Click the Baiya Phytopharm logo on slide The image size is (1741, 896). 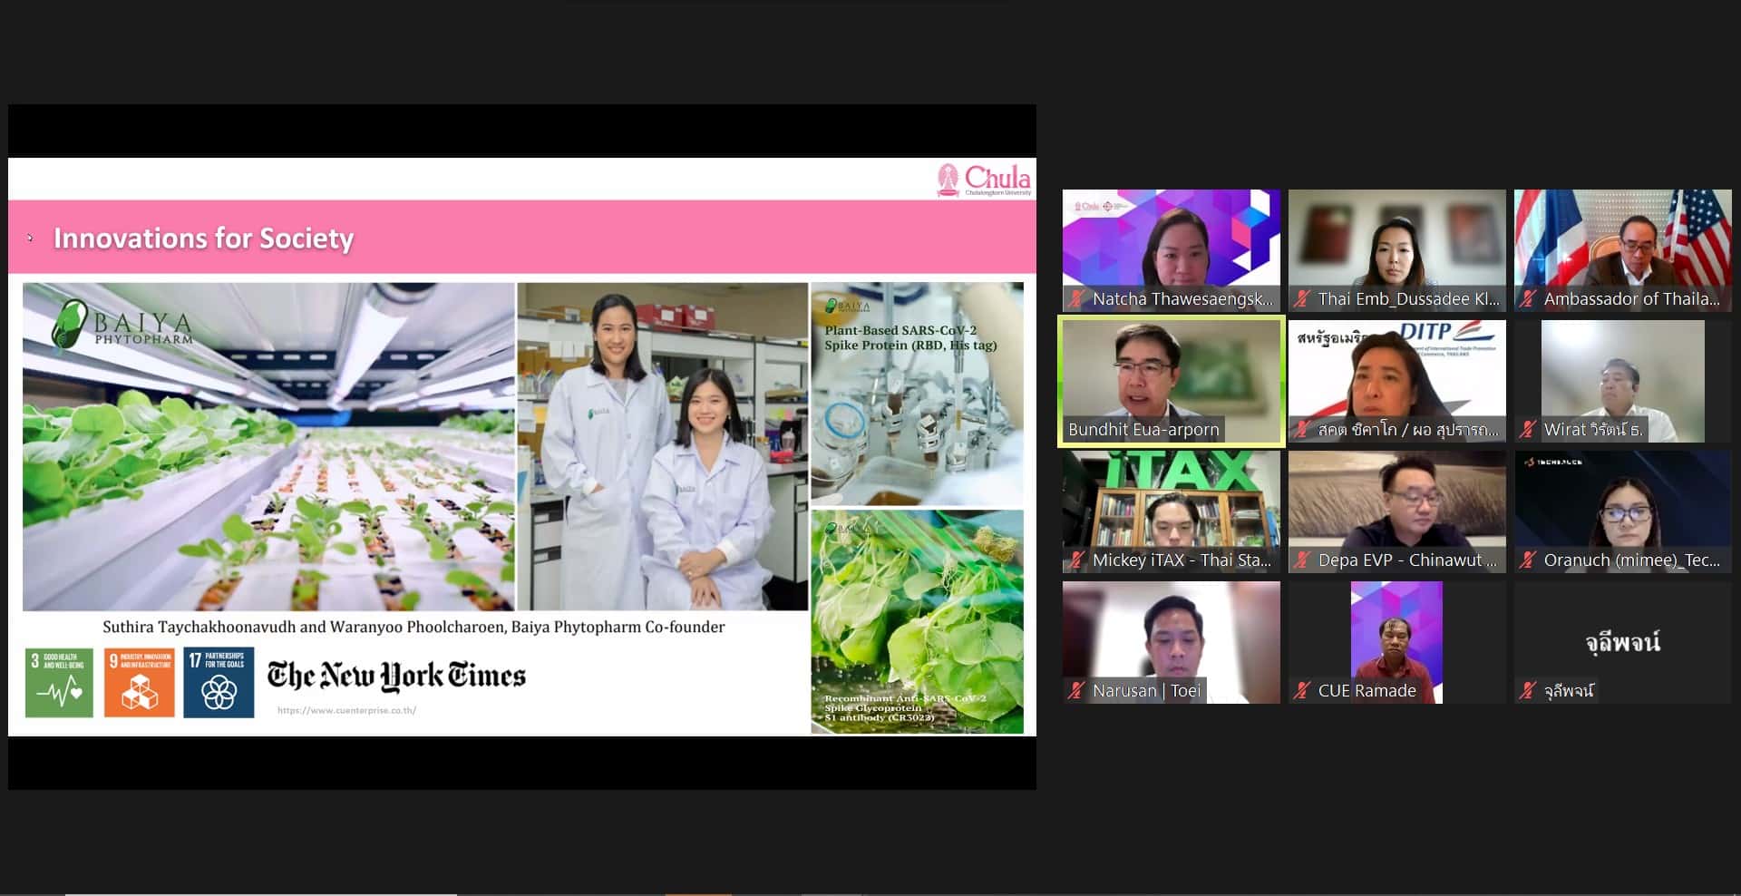click(x=122, y=325)
